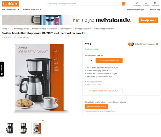Select first coffee maker thumbnail
Screen dimensions: 161x137
10,128
